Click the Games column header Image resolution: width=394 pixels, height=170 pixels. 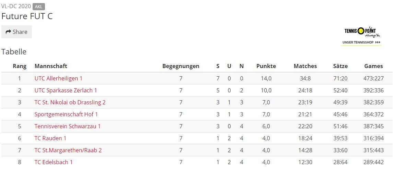click(374, 66)
